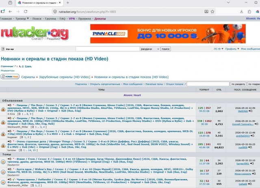Open the Сериалы breadcrumb link
The height and width of the screenshot is (188, 260).
point(28,77)
